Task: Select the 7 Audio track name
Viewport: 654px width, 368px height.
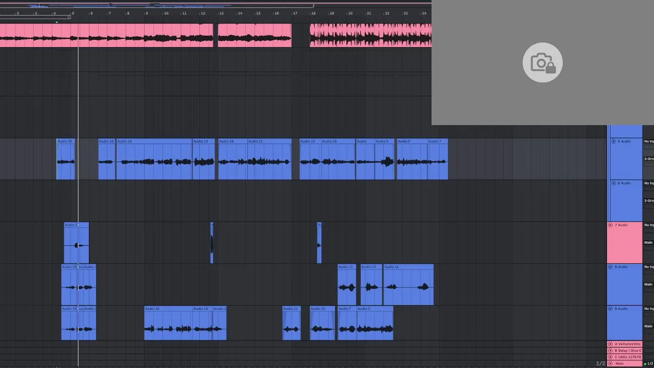Action: coord(621,225)
